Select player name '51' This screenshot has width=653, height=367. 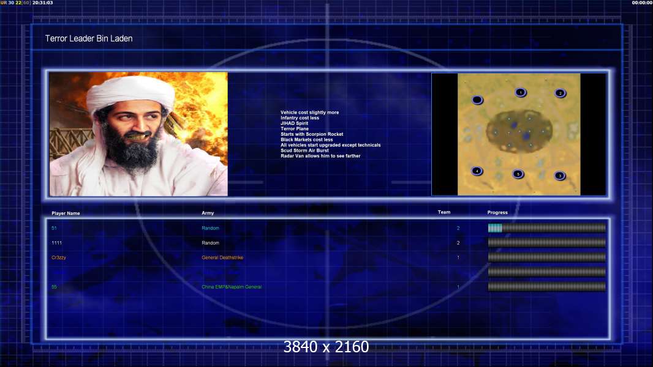click(54, 228)
